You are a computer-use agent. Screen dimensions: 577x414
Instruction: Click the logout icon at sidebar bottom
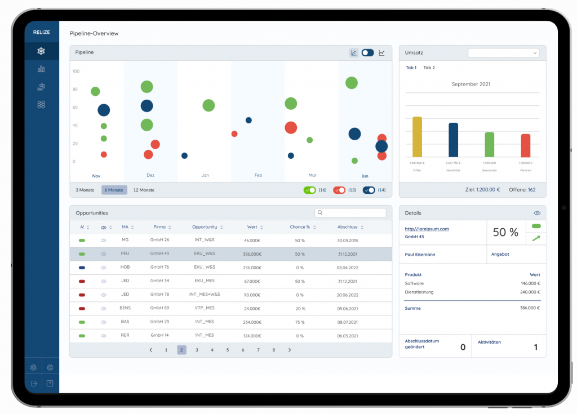[x=34, y=383]
